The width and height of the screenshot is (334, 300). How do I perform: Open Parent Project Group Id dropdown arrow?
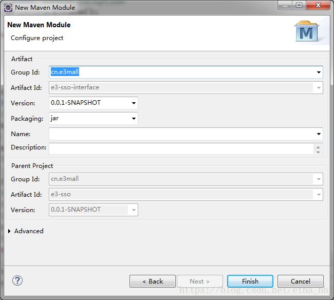(319, 179)
